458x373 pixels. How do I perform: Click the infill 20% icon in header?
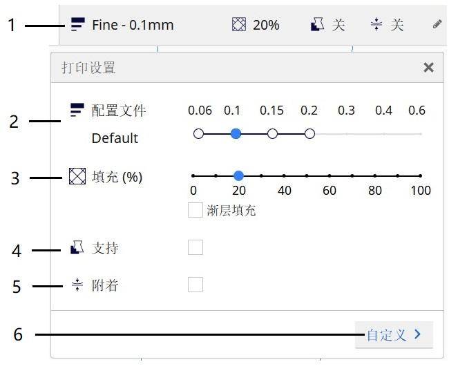coord(238,25)
